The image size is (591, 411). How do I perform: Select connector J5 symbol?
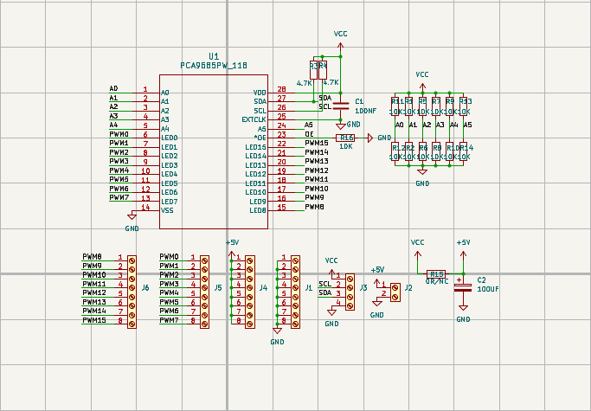205,292
